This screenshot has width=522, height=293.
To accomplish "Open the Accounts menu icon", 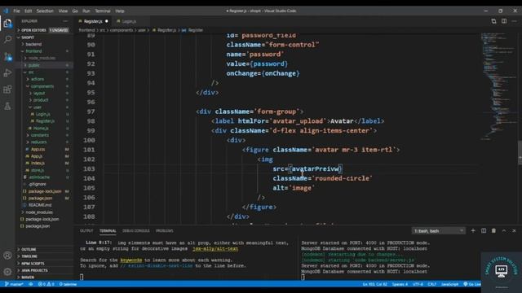I will pyautogui.click(x=7, y=255).
